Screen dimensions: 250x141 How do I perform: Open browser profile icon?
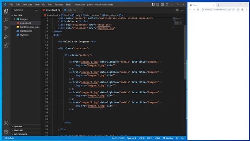coord(242,9)
